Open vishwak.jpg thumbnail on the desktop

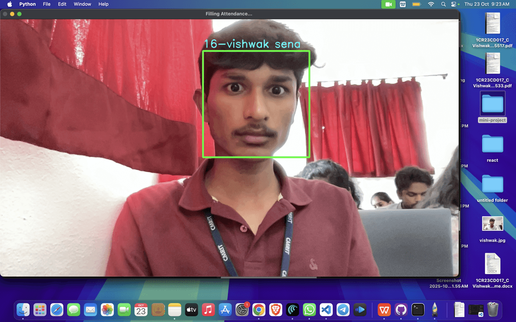[492, 223]
